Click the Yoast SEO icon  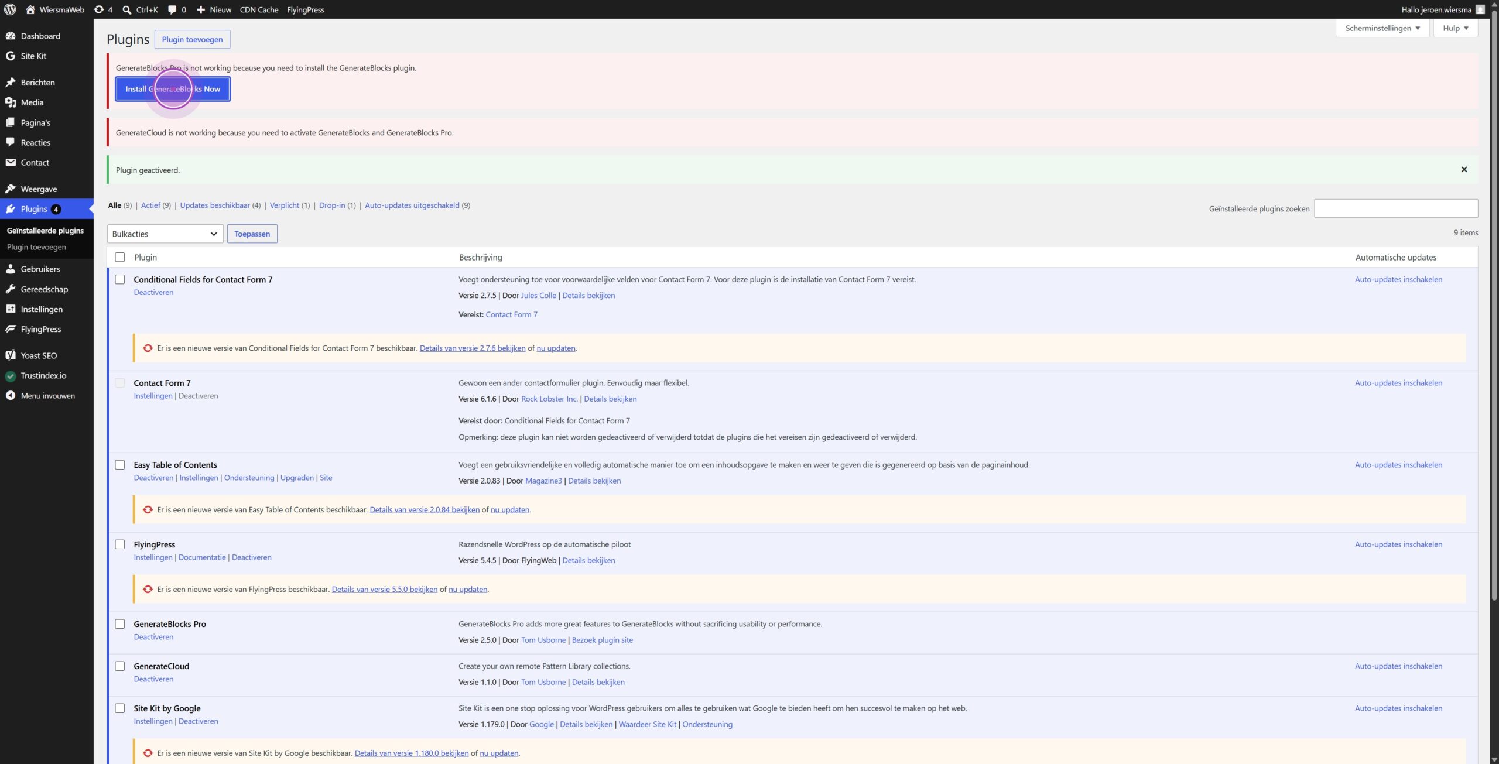pos(11,355)
